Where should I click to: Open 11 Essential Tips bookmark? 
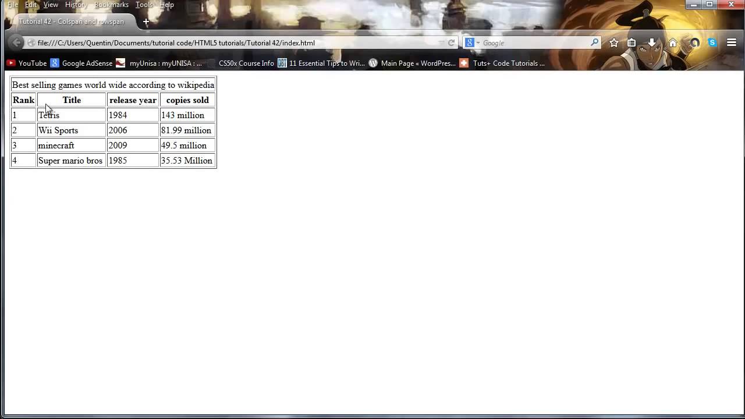321,63
